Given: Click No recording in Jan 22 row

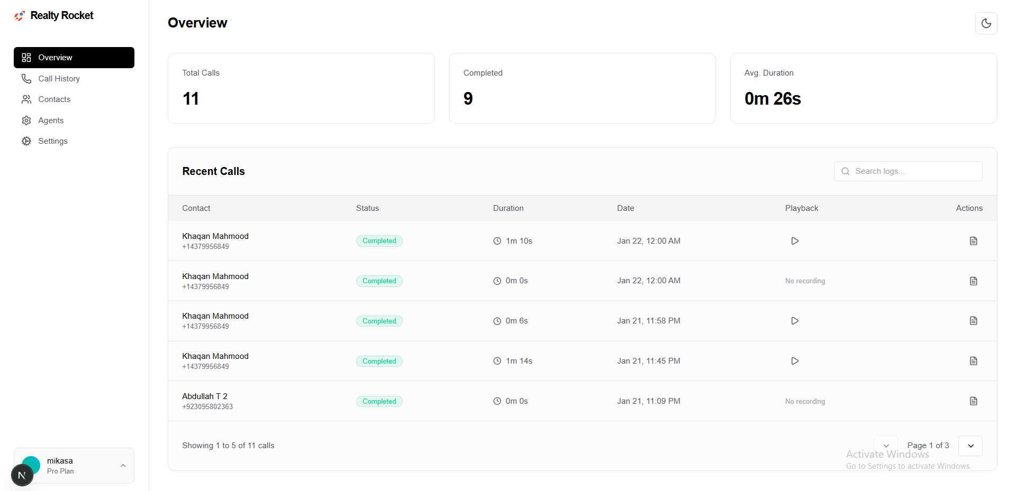Looking at the screenshot, I should point(805,281).
